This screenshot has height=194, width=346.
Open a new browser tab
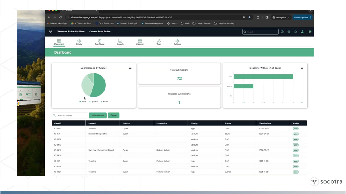[x=102, y=10]
